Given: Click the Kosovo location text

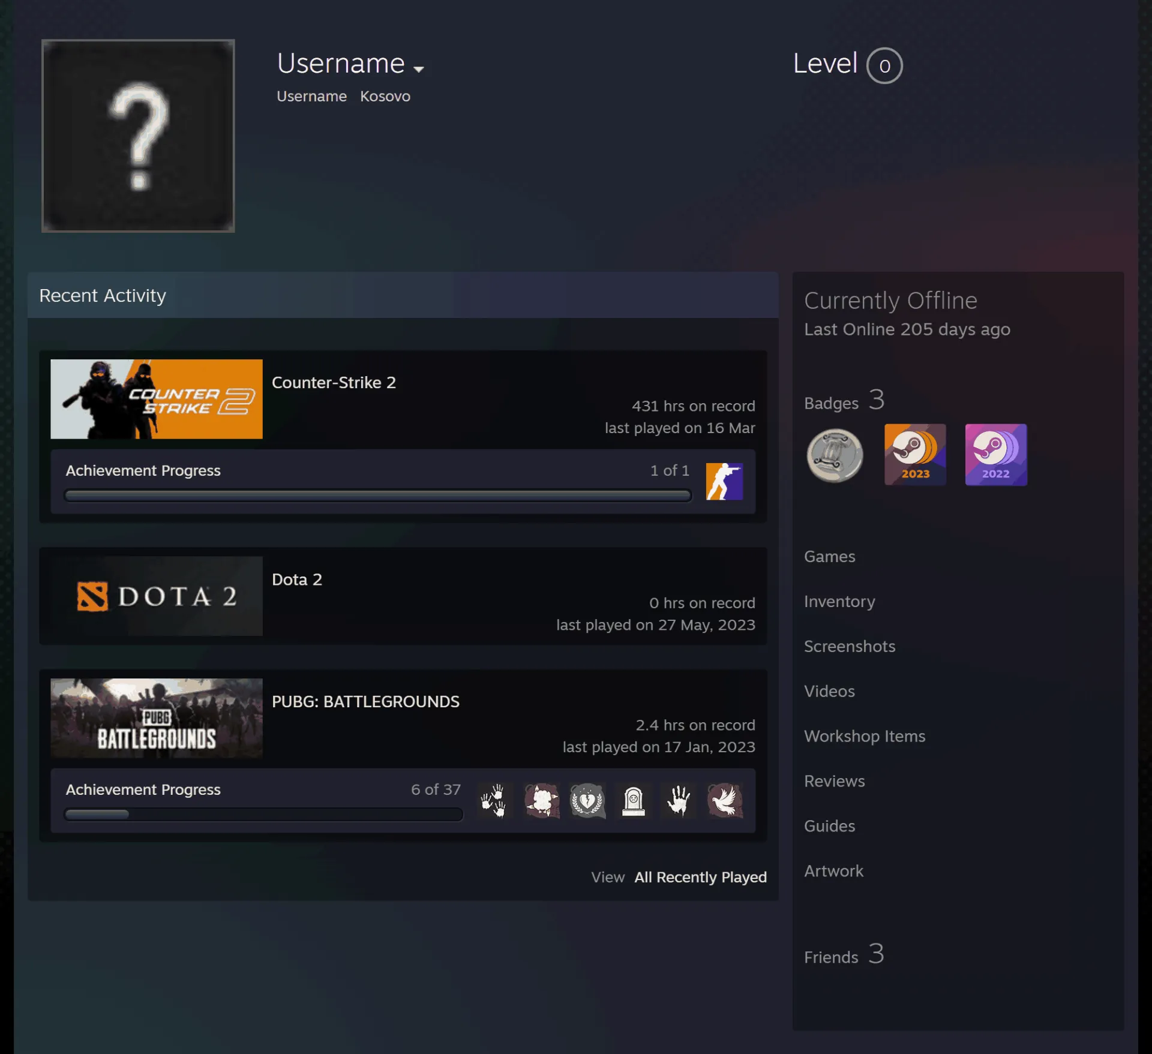Looking at the screenshot, I should tap(385, 97).
